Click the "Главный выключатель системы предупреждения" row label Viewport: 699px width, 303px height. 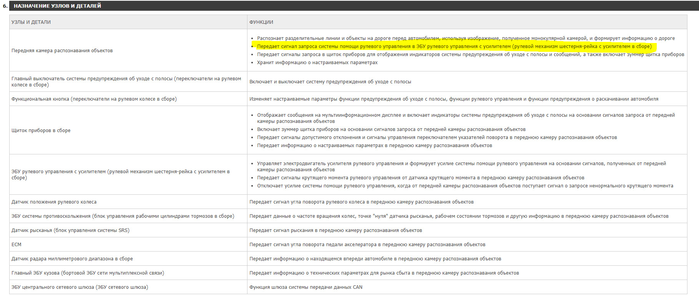(x=126, y=82)
